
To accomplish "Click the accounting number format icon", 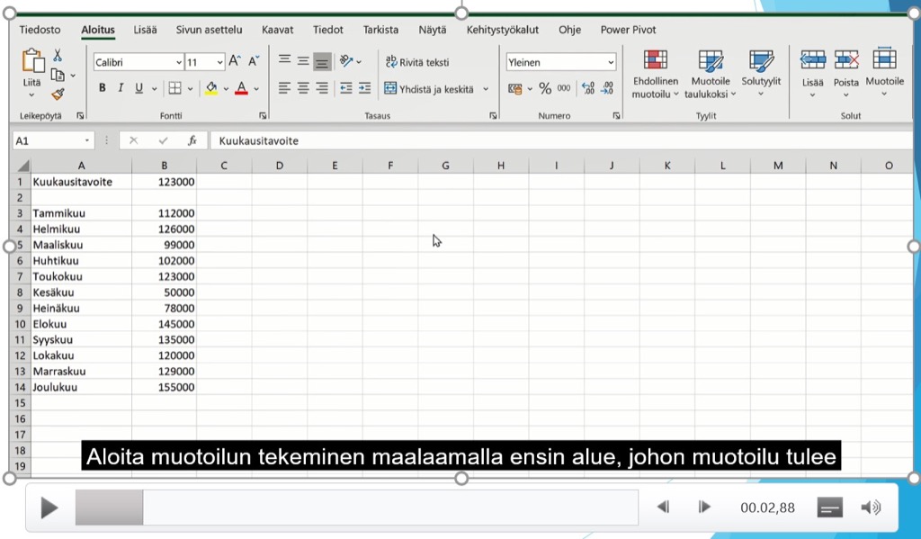I will 515,89.
